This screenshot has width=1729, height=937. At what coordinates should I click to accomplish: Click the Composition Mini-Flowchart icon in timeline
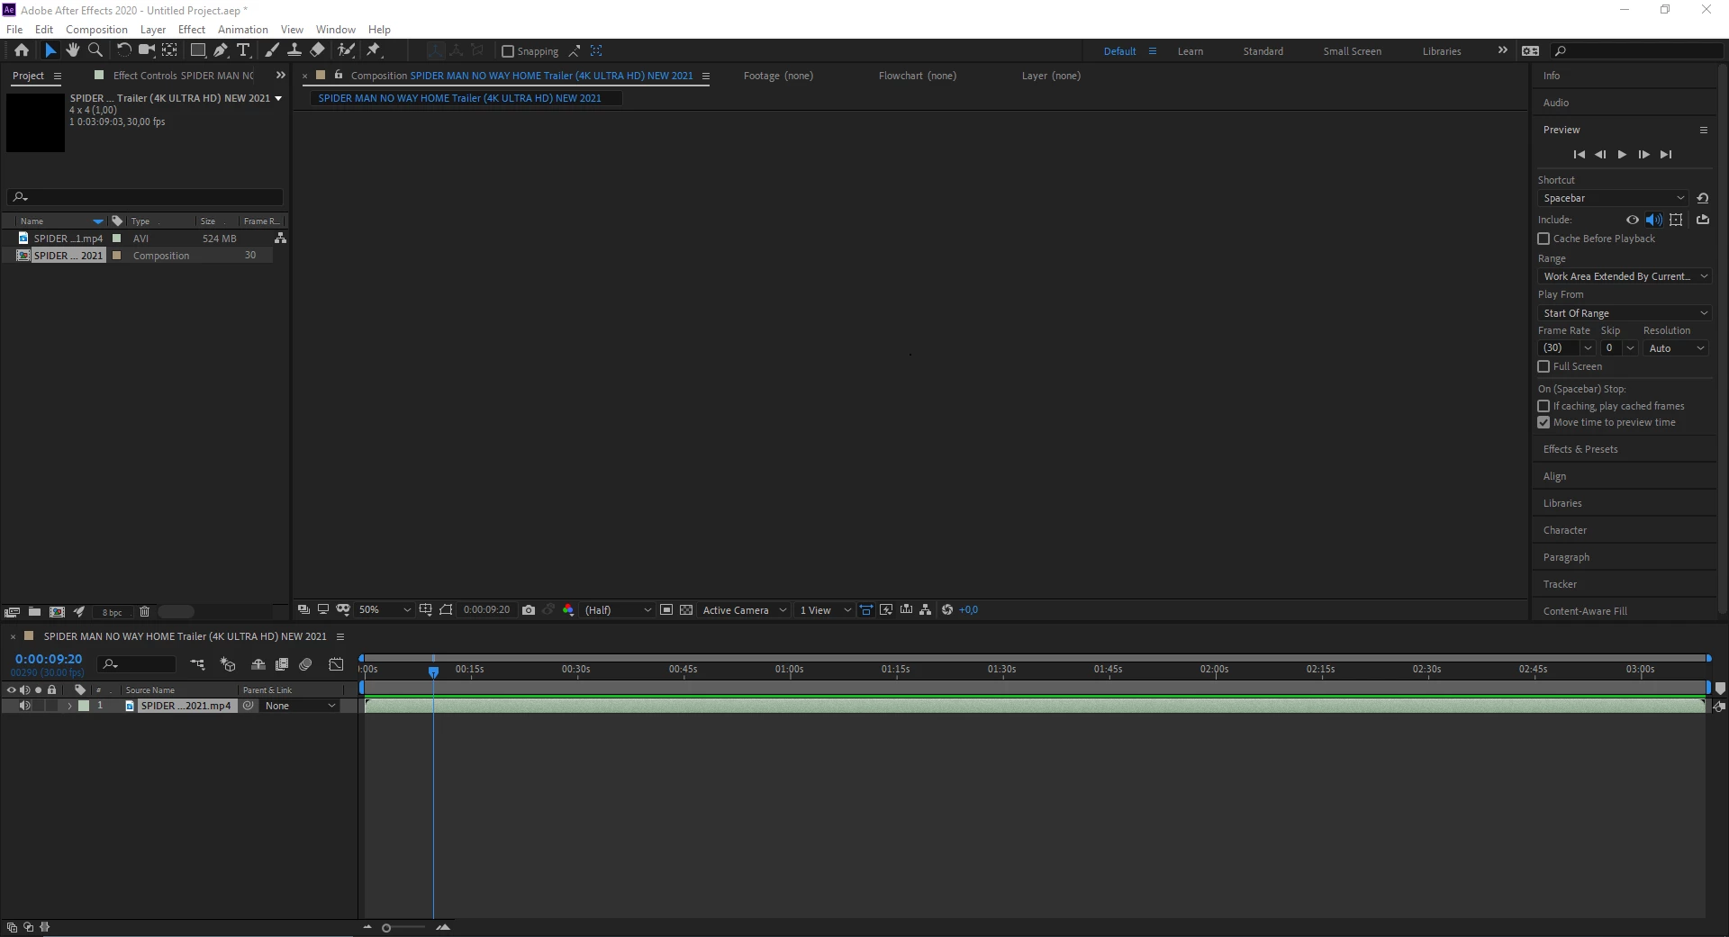click(197, 664)
